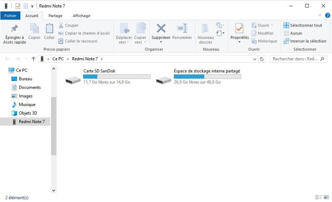Switch to Large icons view in status bar
332x202 pixels.
click(x=326, y=197)
